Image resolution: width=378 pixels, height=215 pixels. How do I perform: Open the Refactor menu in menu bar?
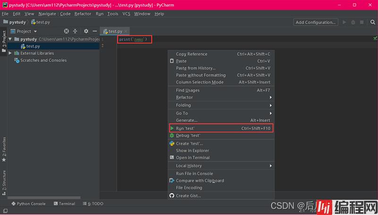(x=83, y=14)
